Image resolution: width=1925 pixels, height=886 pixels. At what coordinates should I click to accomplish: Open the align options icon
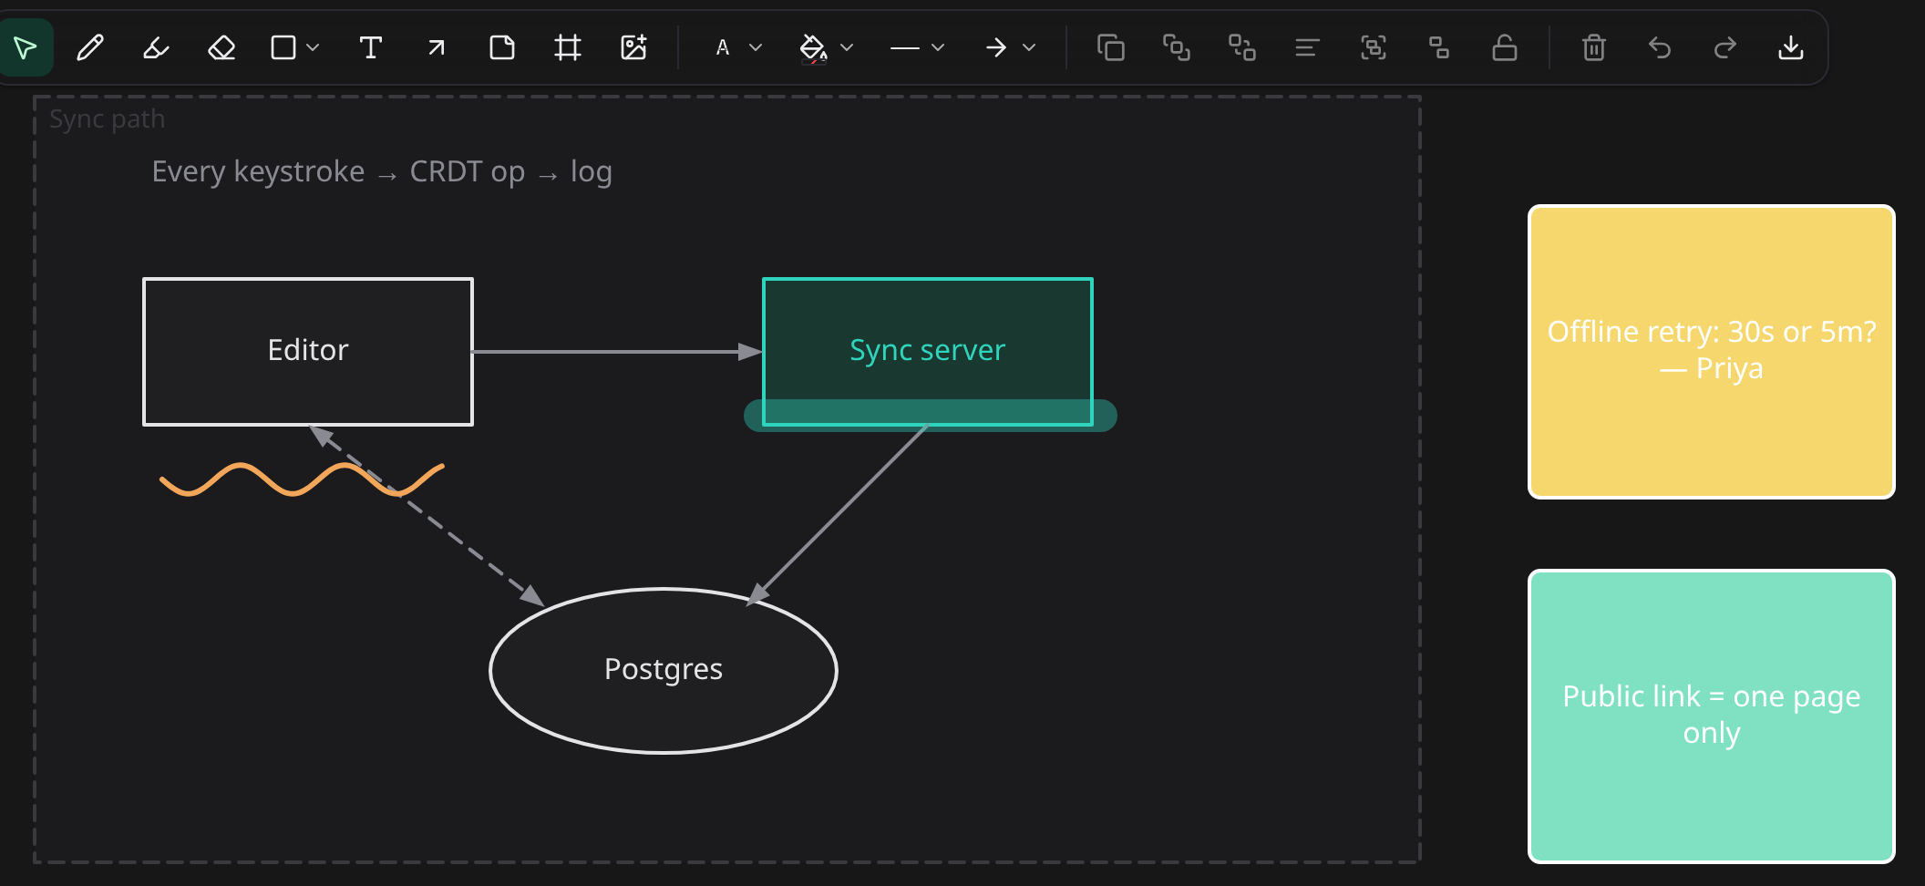[x=1307, y=47]
